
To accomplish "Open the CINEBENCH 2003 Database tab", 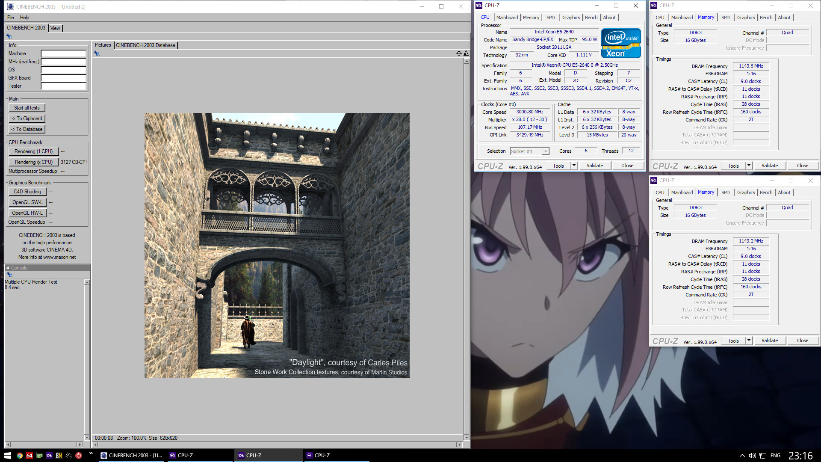I will (x=145, y=45).
